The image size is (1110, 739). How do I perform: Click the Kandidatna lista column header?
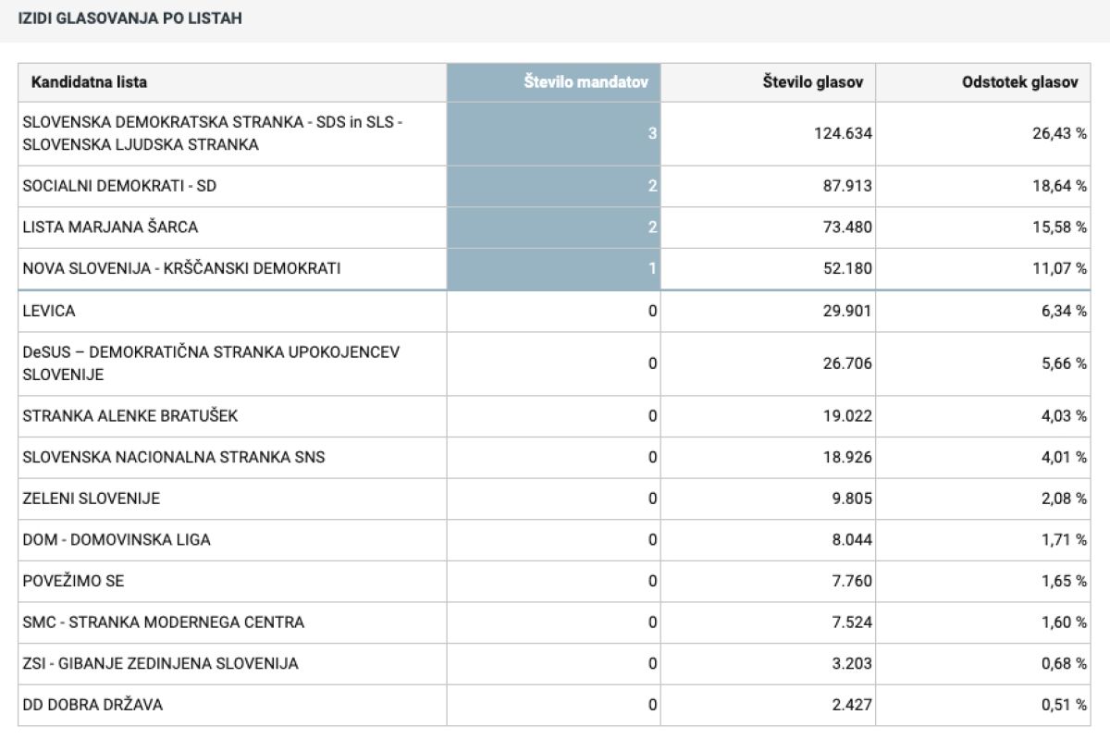89,82
